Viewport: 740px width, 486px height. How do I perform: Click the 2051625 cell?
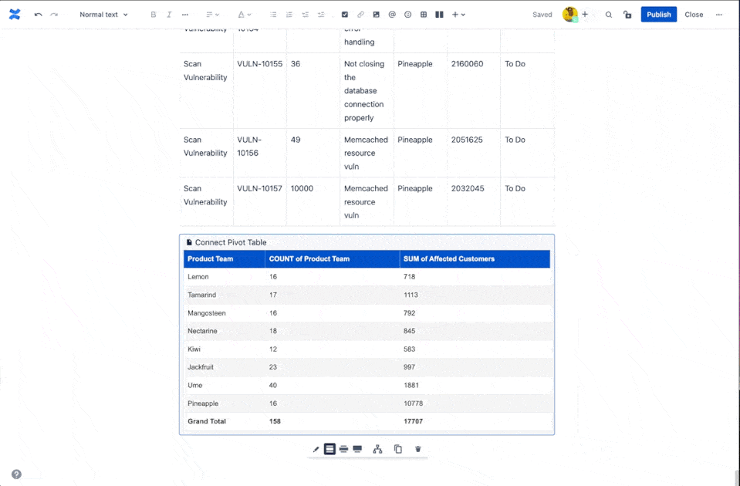[x=467, y=140]
